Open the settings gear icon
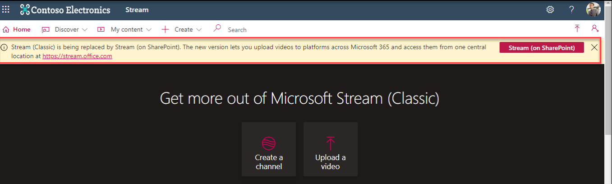Screen dimensions: 612x184 pyautogui.click(x=550, y=10)
